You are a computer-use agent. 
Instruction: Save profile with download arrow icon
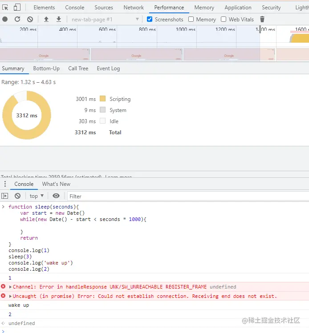[59, 19]
